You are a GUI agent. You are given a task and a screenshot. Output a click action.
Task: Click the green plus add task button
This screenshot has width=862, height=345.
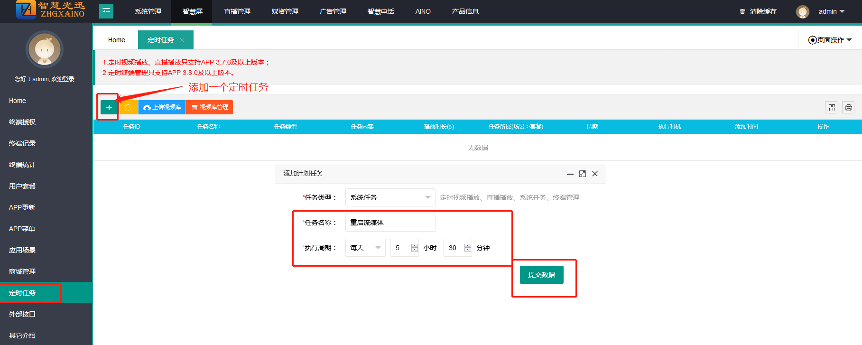tap(109, 107)
